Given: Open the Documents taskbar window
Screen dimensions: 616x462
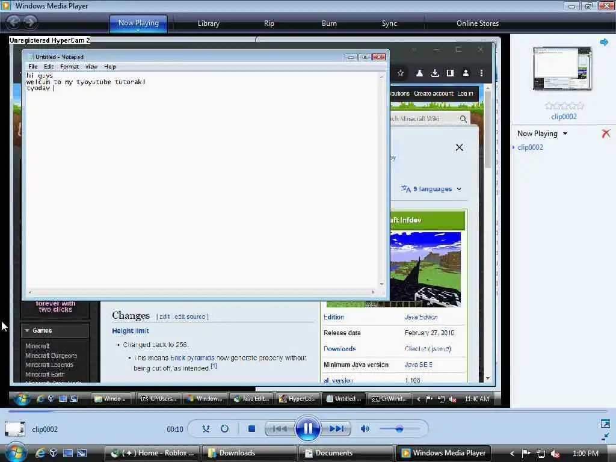Looking at the screenshot, I should [345, 453].
